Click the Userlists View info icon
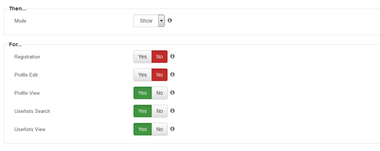This screenshot has height=151, width=380. click(172, 129)
